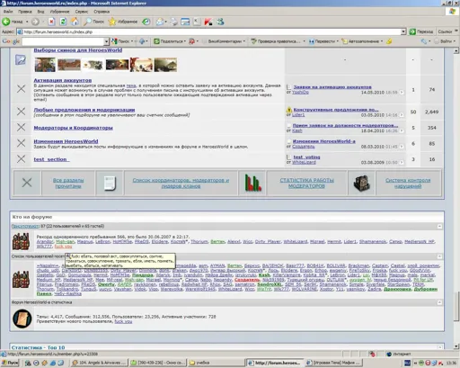Click the Mail envelope toolbar icon
The height and width of the screenshot is (368, 460).
[160, 22]
